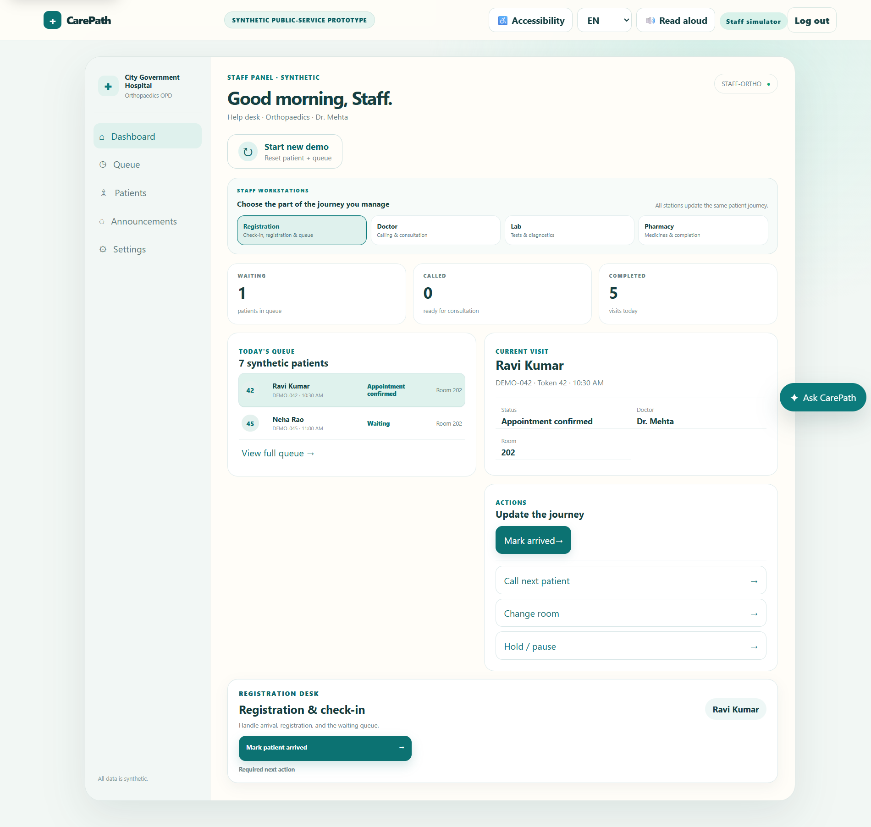Click the sparkle icon on Ask CarePath
This screenshot has width=871, height=827.
[x=794, y=398]
